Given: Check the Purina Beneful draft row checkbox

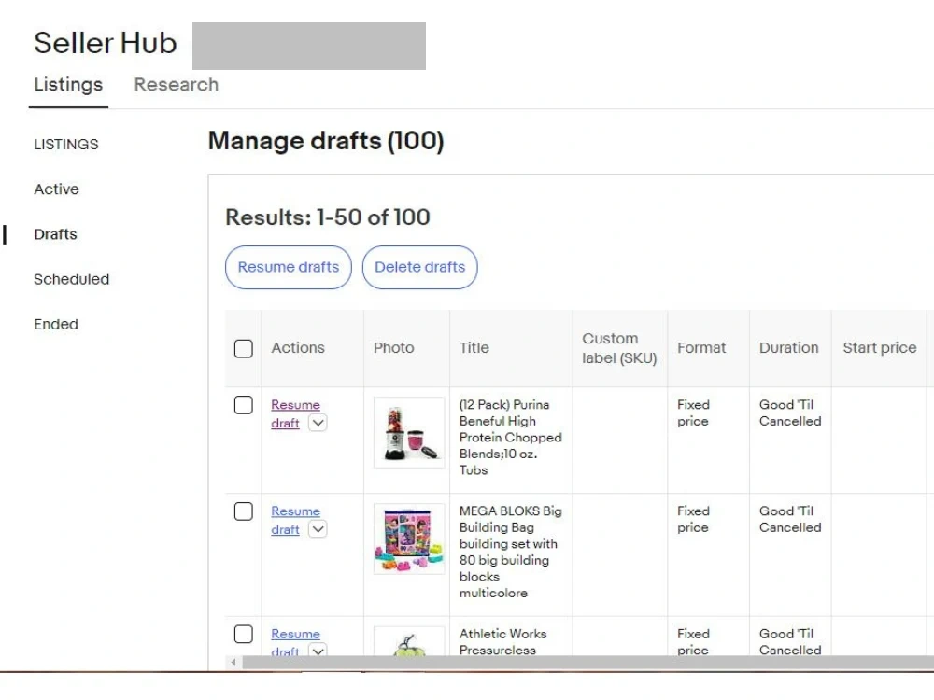Looking at the screenshot, I should click(244, 405).
